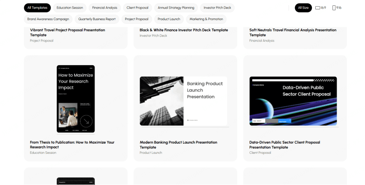
Task: Open the Banking Product Launch thumbnail
Action: [183, 101]
